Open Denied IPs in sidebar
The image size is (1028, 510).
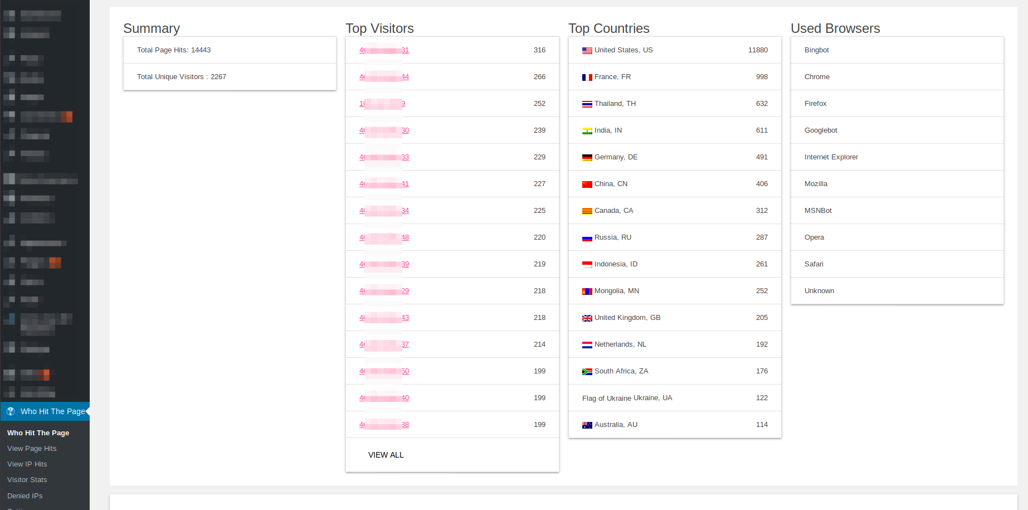(25, 496)
